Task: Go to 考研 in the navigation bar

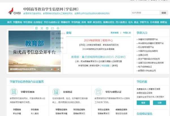Action: pos(89,22)
